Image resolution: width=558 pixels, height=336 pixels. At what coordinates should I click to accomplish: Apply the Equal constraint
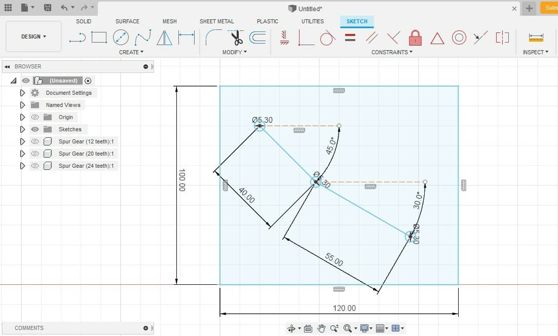tap(350, 38)
